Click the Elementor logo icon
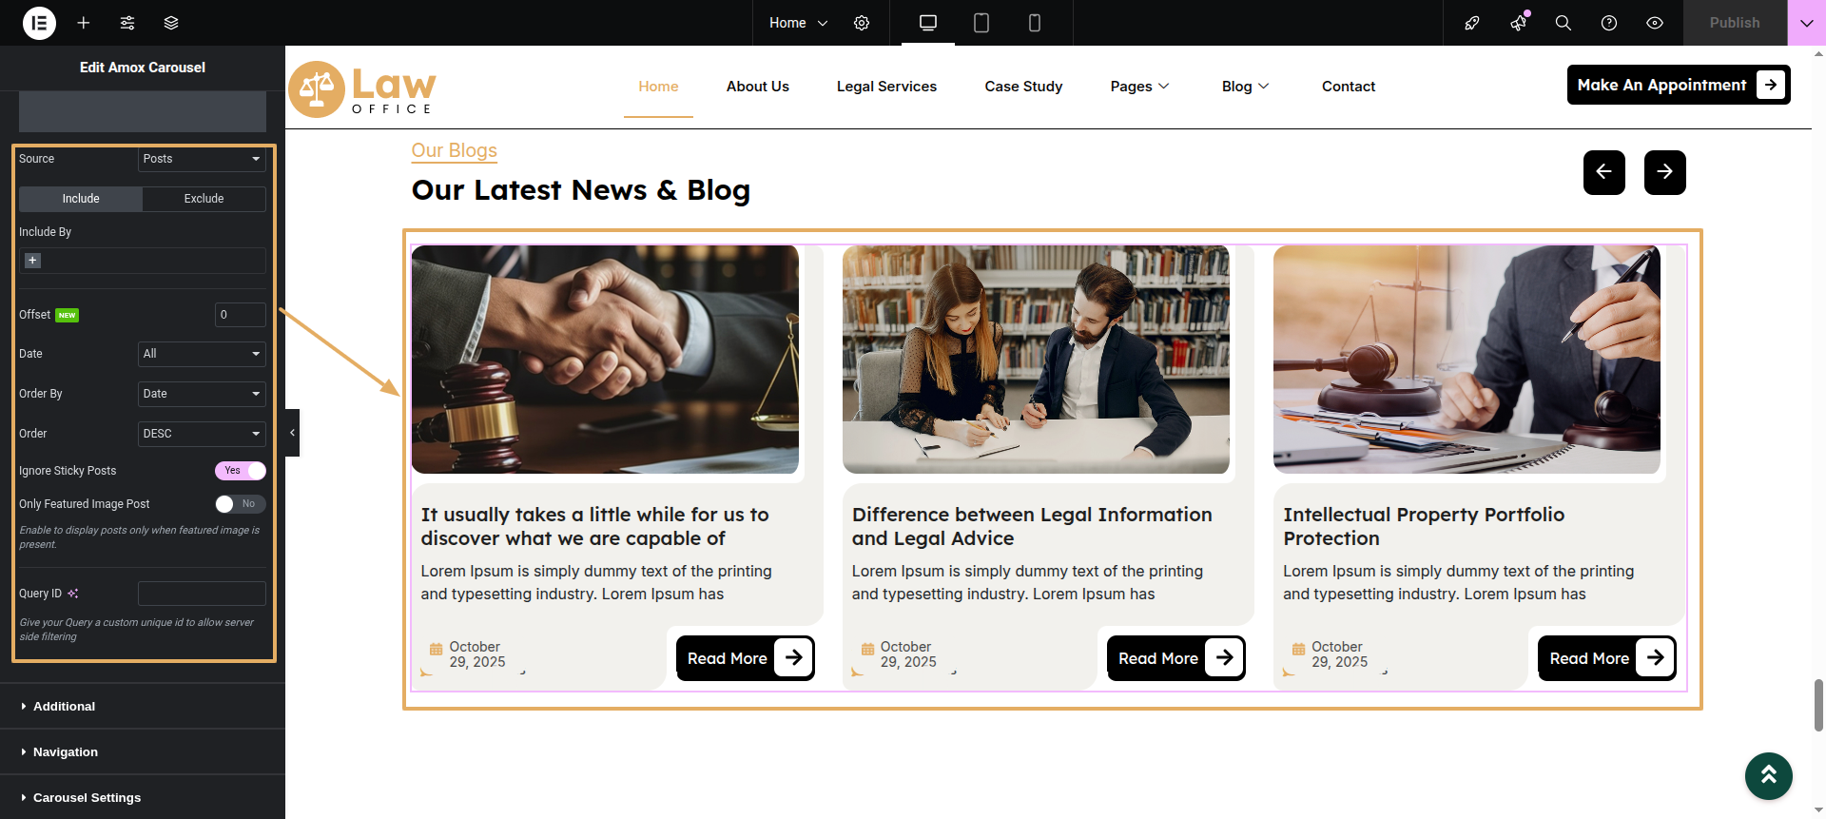1826x819 pixels. pos(39,23)
